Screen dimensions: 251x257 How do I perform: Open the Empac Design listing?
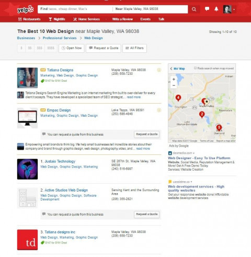click(59, 110)
